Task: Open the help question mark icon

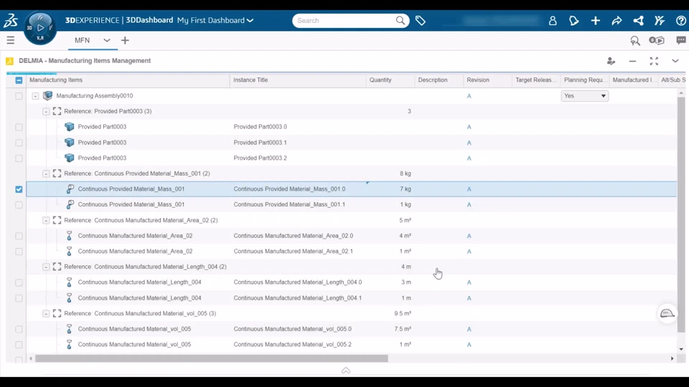Action: (680, 21)
